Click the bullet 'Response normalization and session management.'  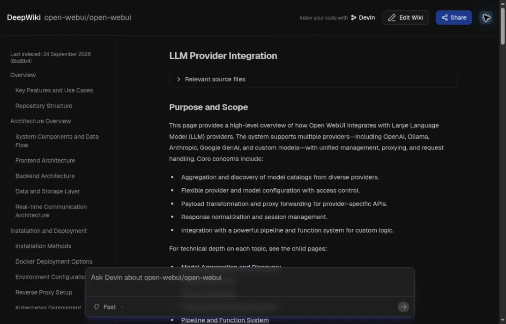click(254, 217)
